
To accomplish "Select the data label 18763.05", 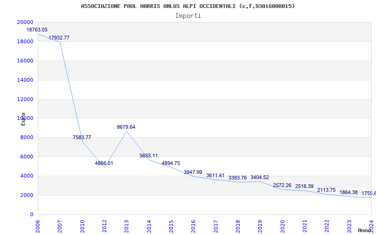I will [37, 30].
